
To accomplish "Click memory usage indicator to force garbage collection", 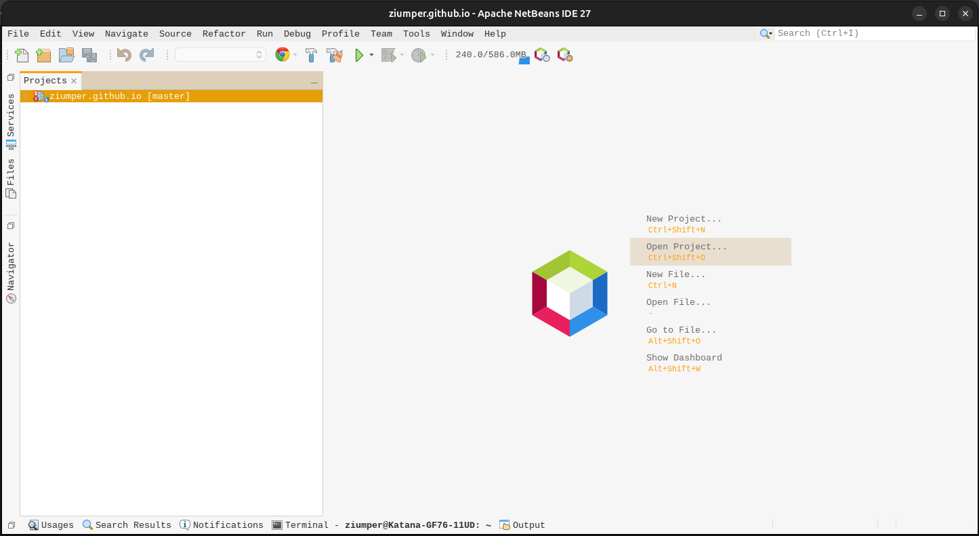I will pos(491,55).
